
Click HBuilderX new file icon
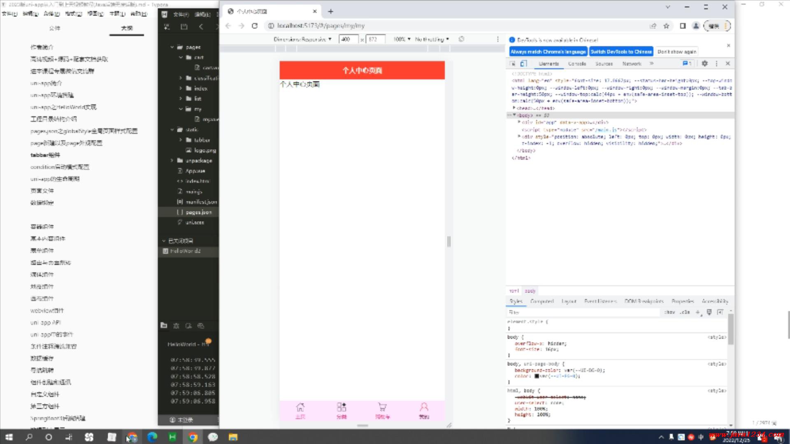click(x=167, y=27)
